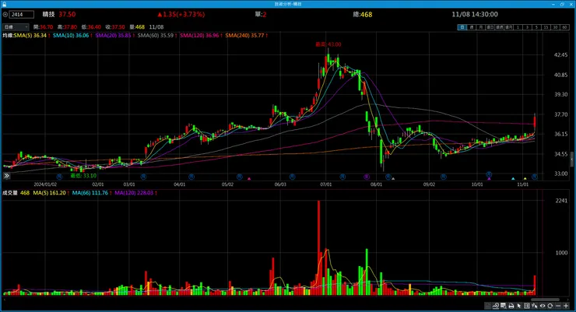Screen dimensions: 576x312
Task: Click the MA(120) 228.03 volume label
Action: [x=134, y=193]
